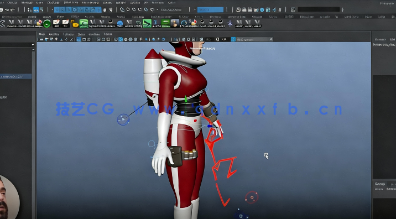This screenshot has width=396, height=219.
Task: Toggle highlighted select by object type mode
Action: (36, 10)
